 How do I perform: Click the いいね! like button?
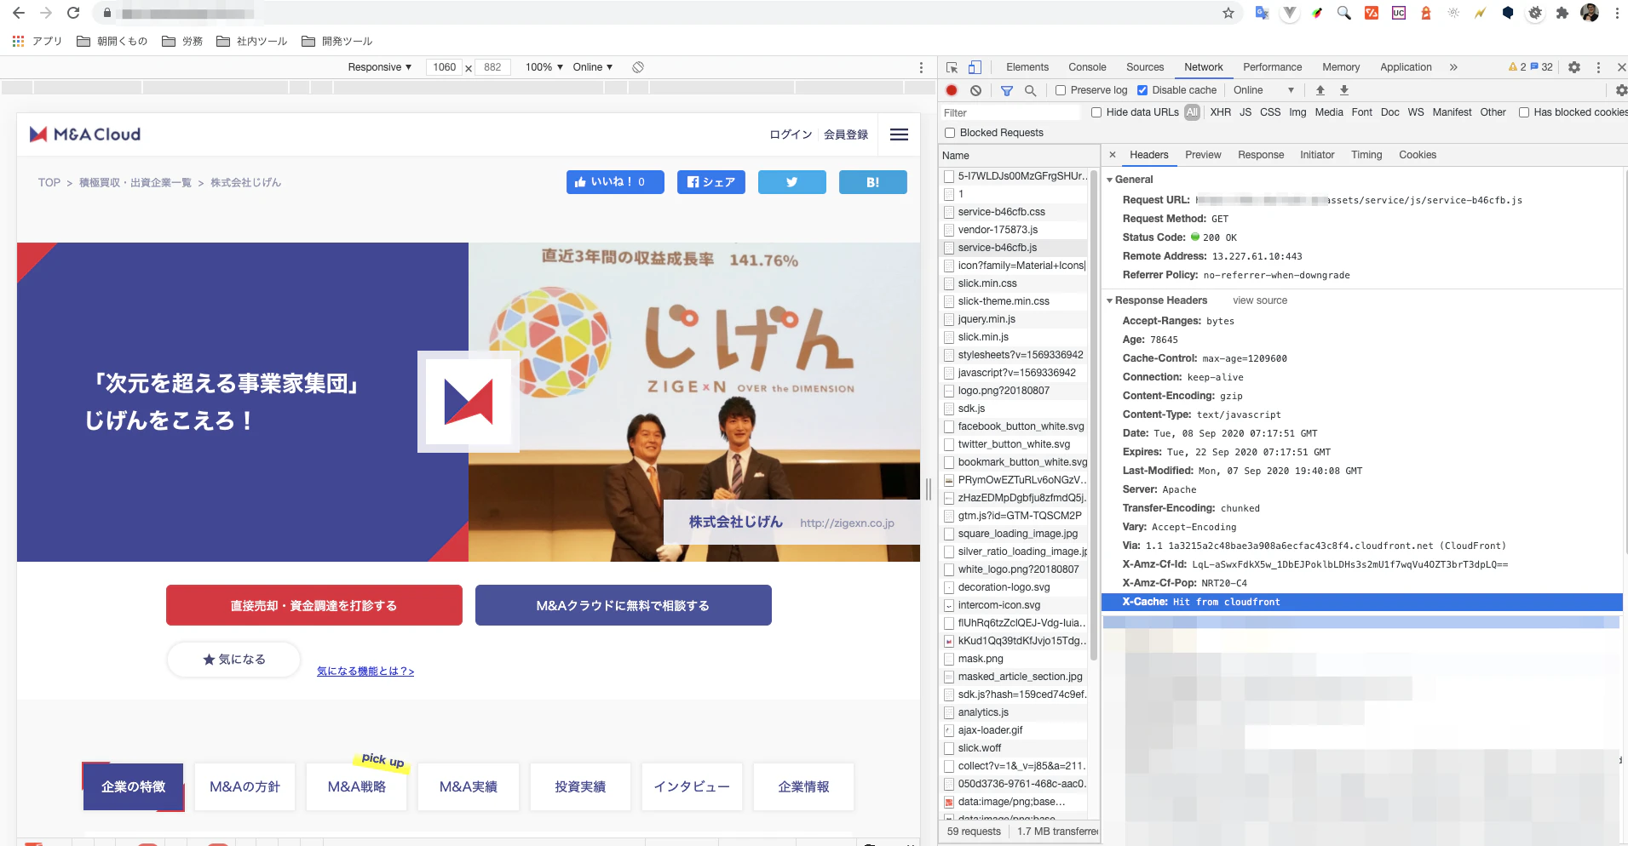pos(615,182)
